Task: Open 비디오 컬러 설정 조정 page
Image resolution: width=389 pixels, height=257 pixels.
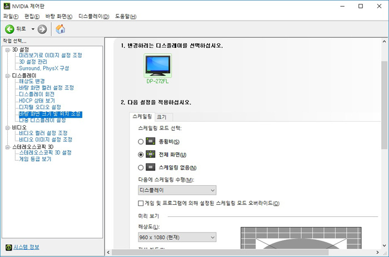Action: click(43, 133)
